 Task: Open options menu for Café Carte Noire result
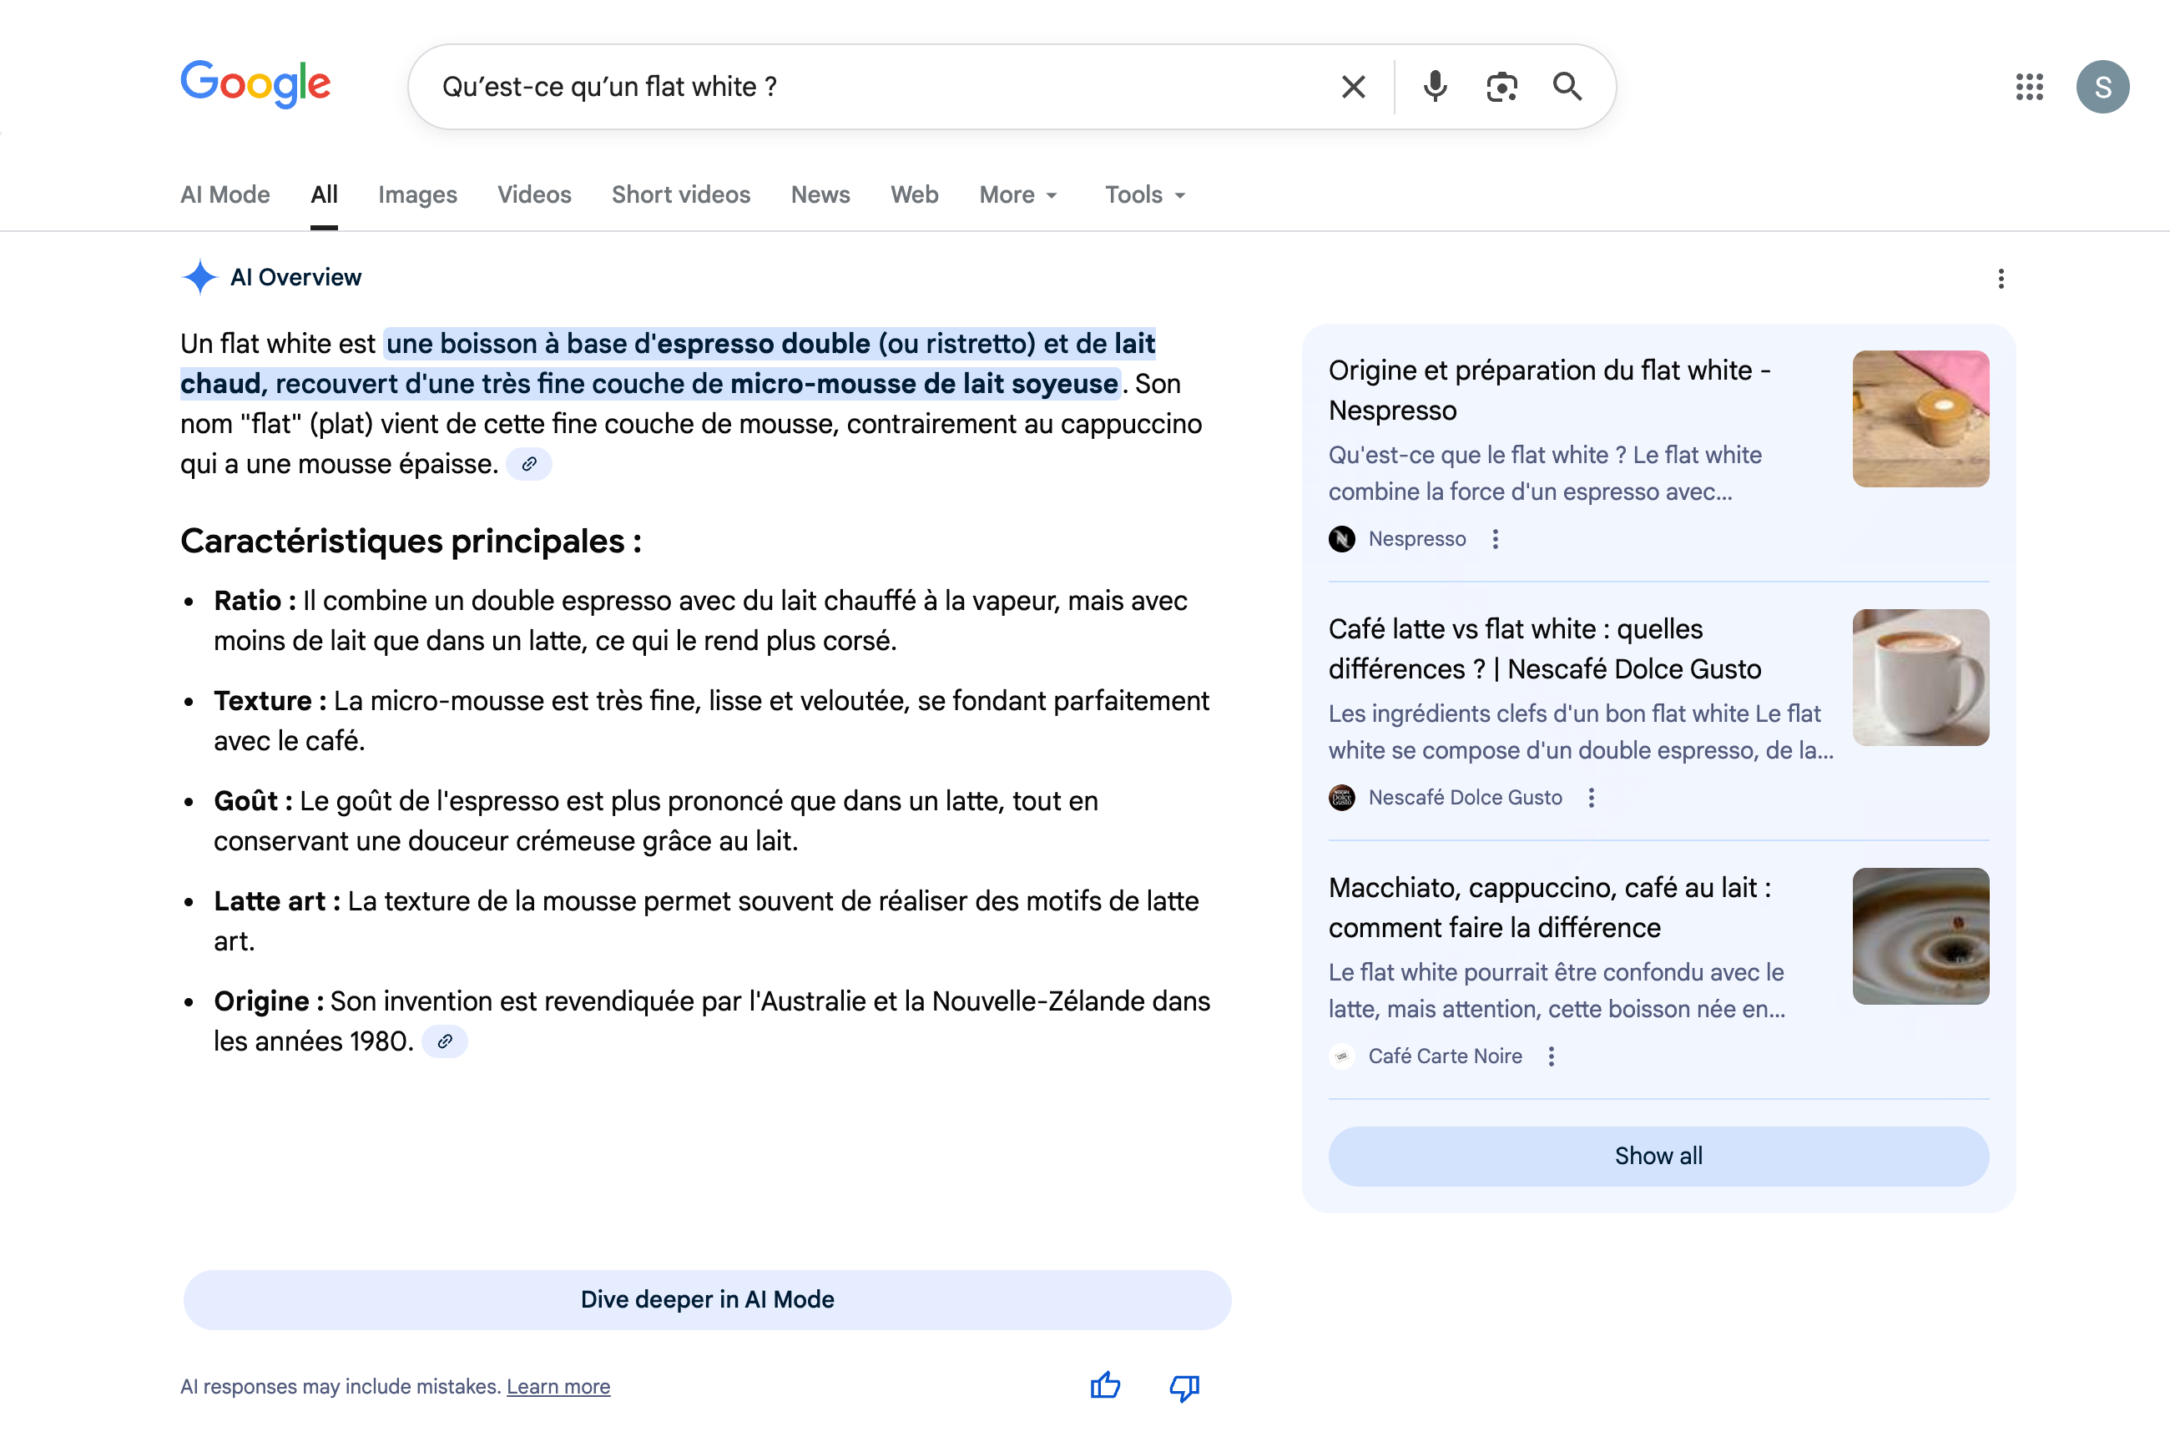1551,1056
